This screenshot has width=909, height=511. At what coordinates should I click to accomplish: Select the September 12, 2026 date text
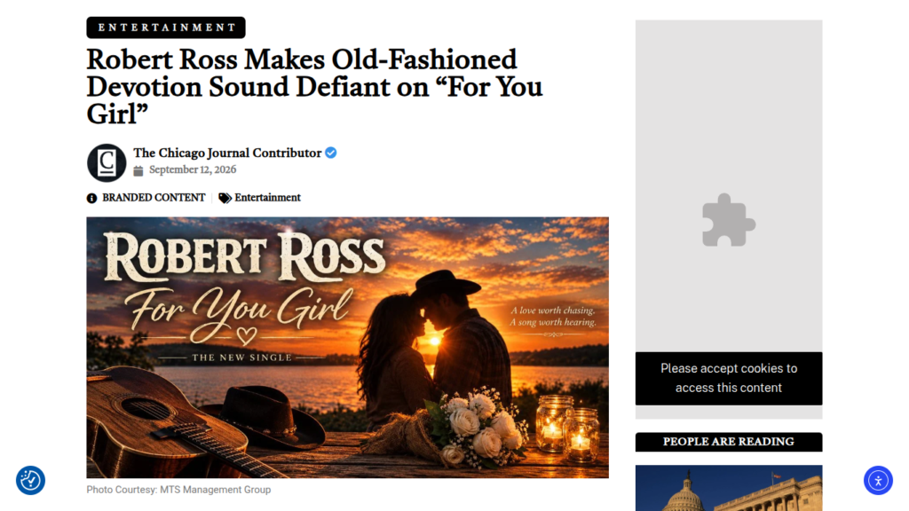coord(193,169)
